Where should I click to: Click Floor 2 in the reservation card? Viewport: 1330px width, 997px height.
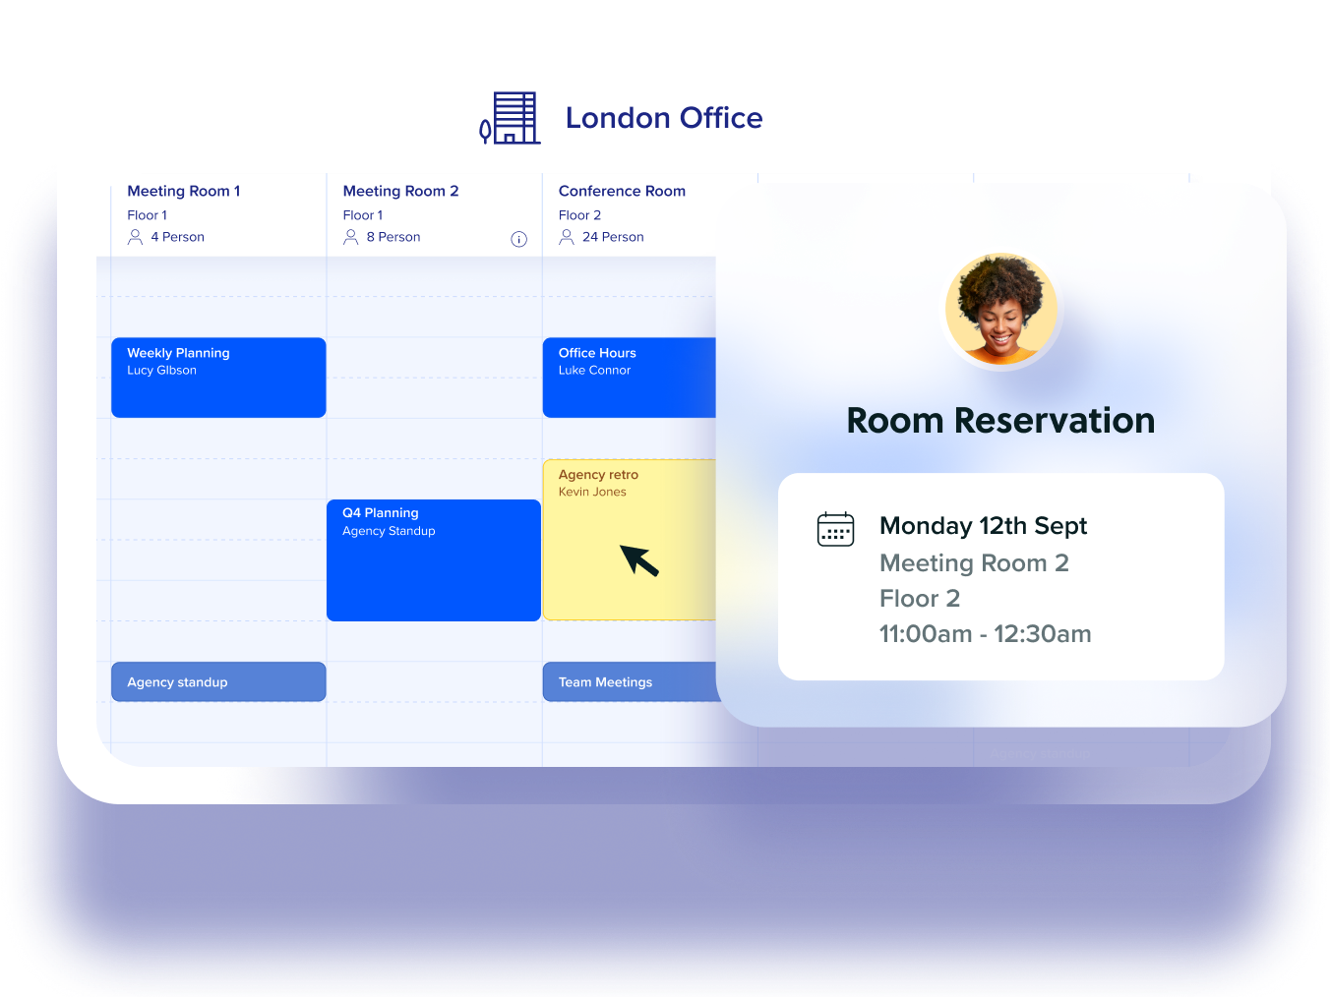[920, 599]
